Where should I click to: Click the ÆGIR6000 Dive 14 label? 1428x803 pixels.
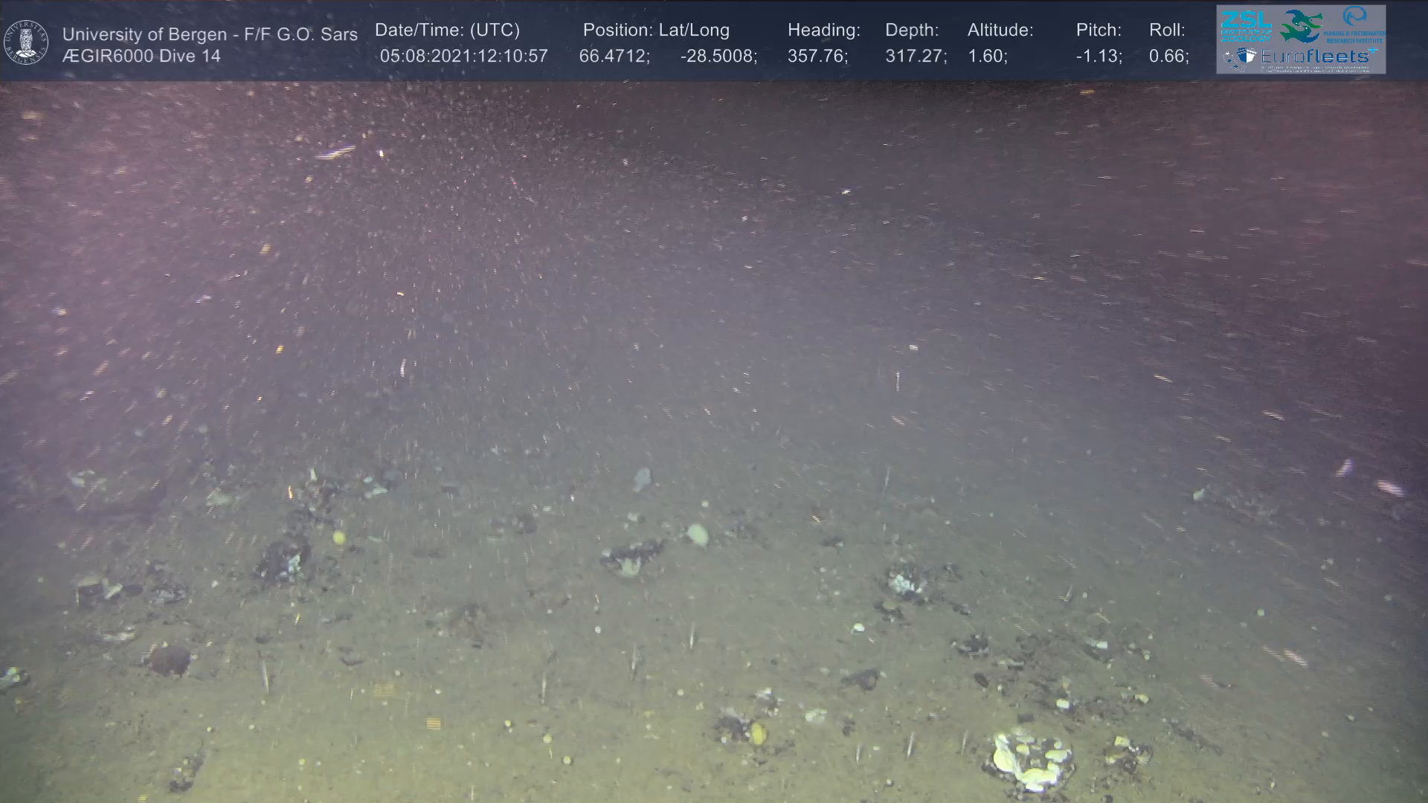pos(141,57)
